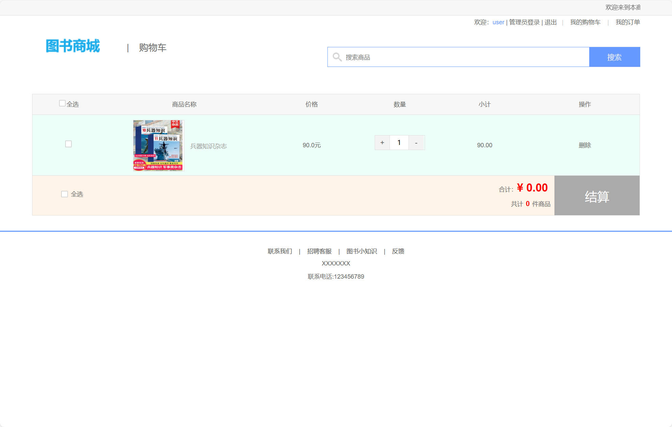Check the checkbox next to 兵器知识杂志
Screen dimensions: 672x427
pos(68,144)
